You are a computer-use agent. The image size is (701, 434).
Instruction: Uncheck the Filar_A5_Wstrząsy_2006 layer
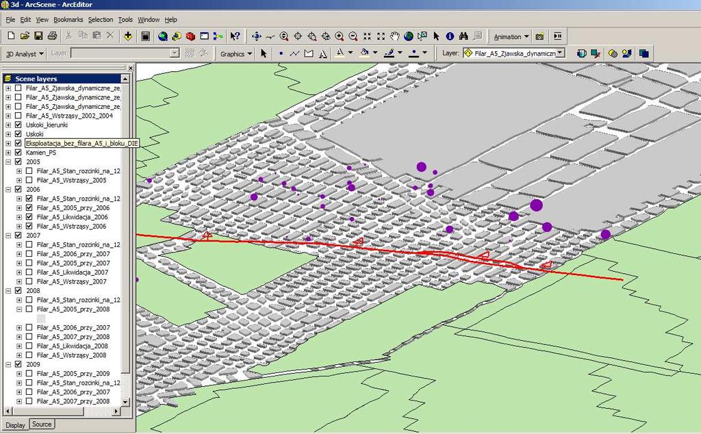point(29,226)
